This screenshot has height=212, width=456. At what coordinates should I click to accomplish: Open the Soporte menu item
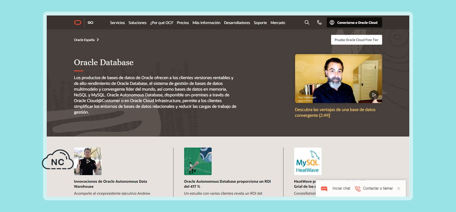[x=260, y=23]
